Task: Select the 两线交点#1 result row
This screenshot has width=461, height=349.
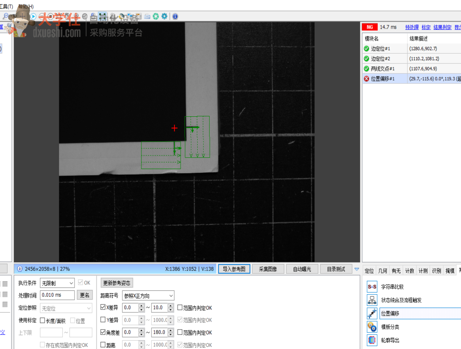Action: pos(411,69)
